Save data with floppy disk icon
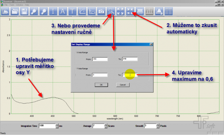Viewport: 224px width, 135px height. pos(24,12)
